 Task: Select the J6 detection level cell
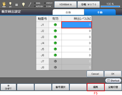click(77, 55)
